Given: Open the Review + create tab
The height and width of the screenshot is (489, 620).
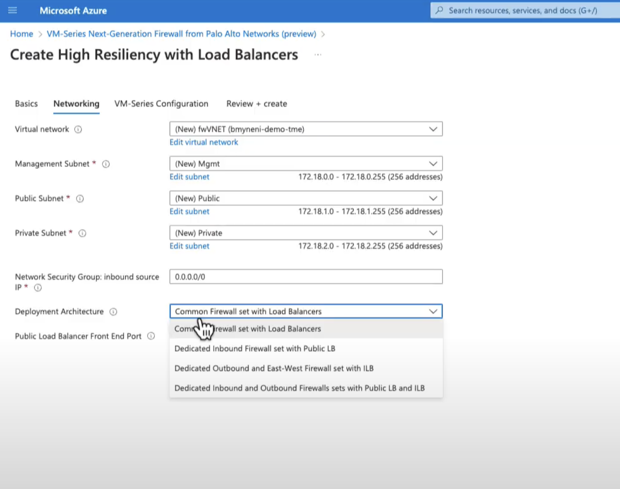Looking at the screenshot, I should tap(256, 104).
